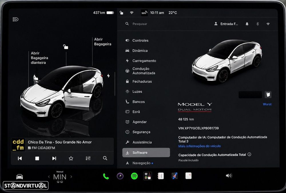
Task: Adjust the volume speaker icon
Action: 229,176
